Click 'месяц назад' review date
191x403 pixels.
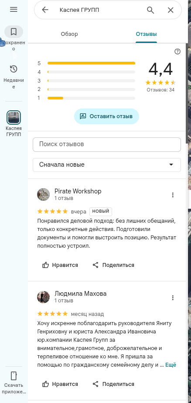(x=87, y=314)
